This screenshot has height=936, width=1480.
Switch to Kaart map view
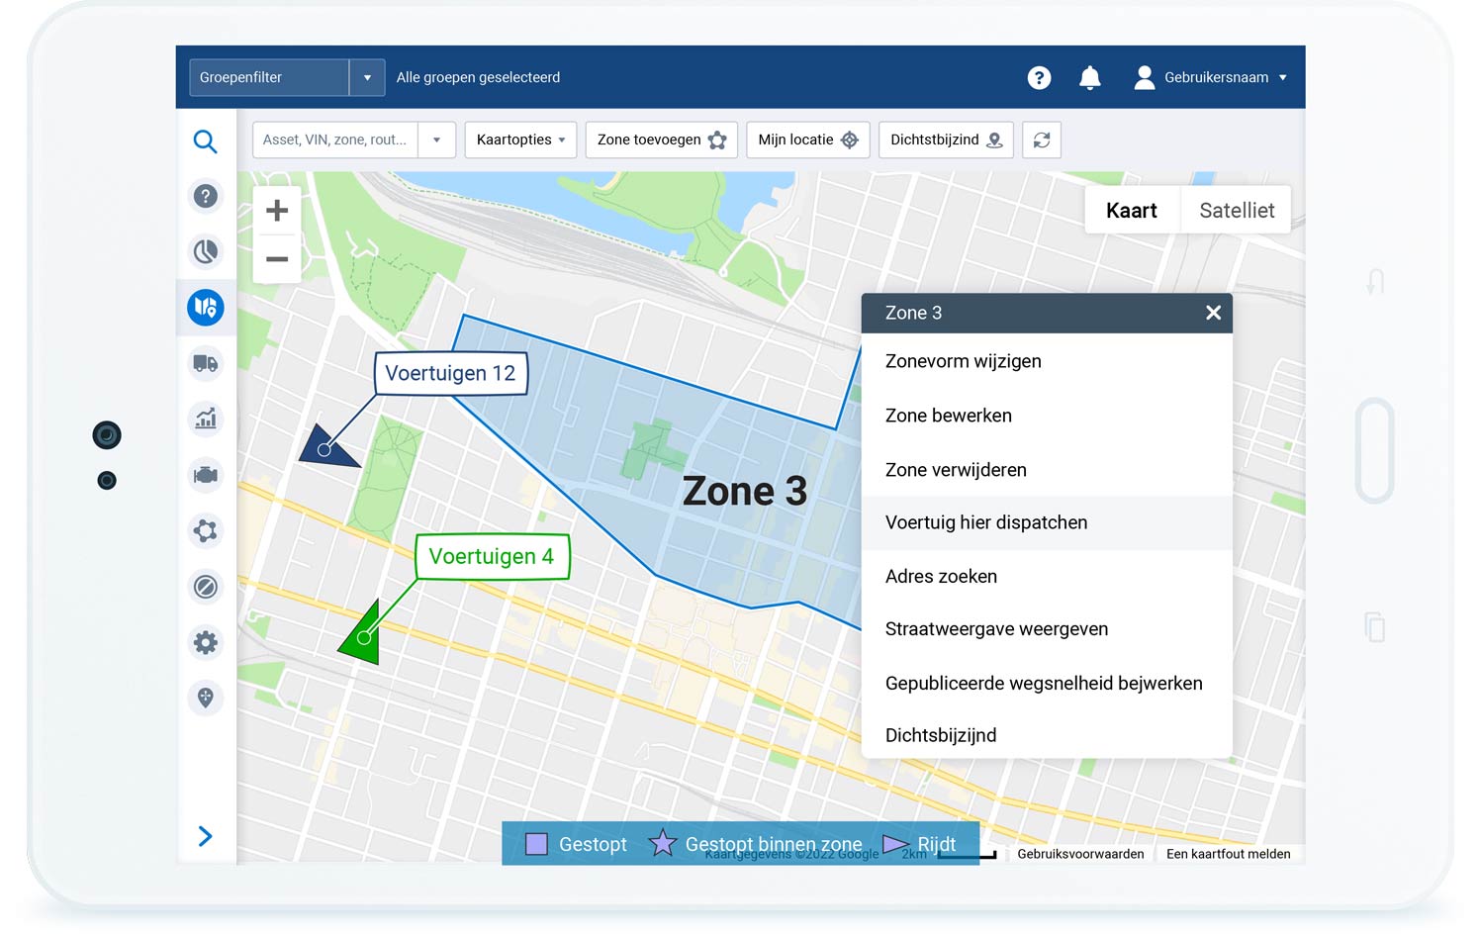[x=1132, y=210]
